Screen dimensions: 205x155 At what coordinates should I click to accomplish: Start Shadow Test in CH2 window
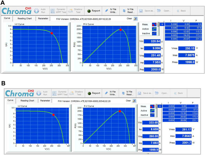77,93
